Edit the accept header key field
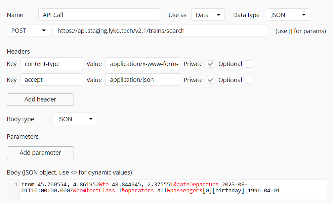 (x=52, y=80)
